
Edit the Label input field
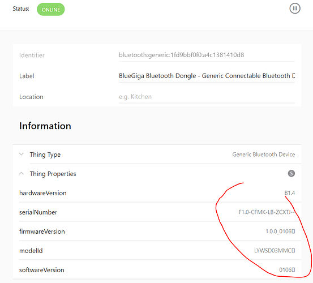pyautogui.click(x=207, y=76)
